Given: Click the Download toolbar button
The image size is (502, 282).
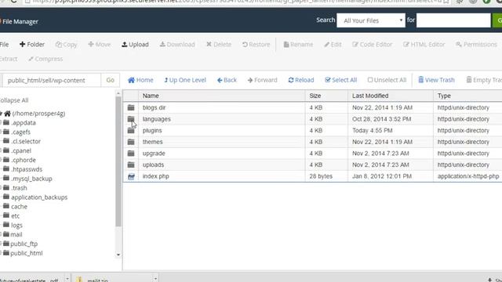Looking at the screenshot, I should 177,45.
